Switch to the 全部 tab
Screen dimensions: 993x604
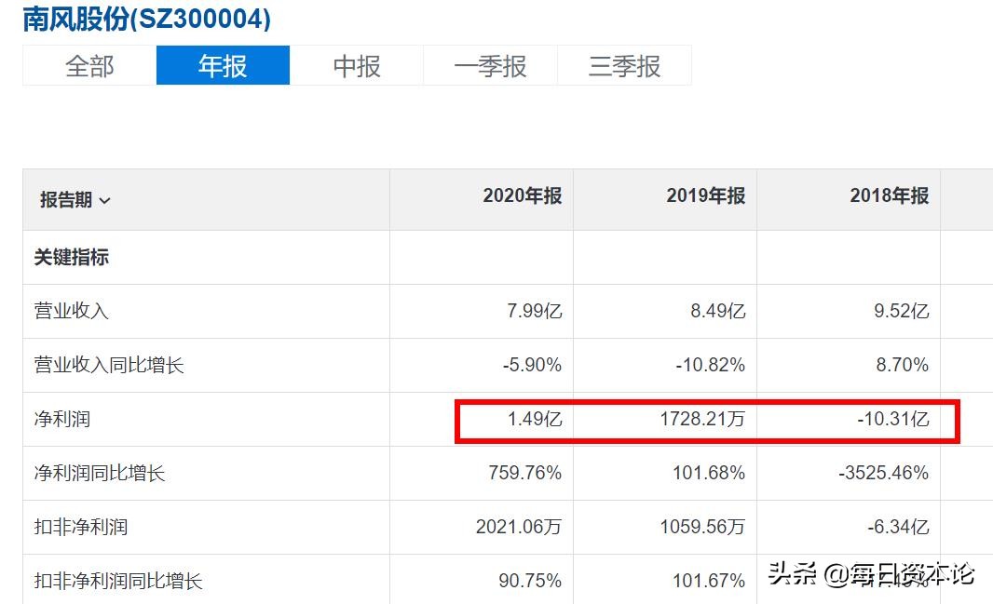pyautogui.click(x=89, y=66)
